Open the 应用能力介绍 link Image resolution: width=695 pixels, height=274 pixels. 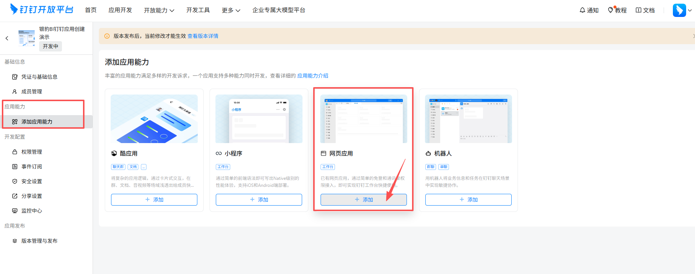click(313, 76)
